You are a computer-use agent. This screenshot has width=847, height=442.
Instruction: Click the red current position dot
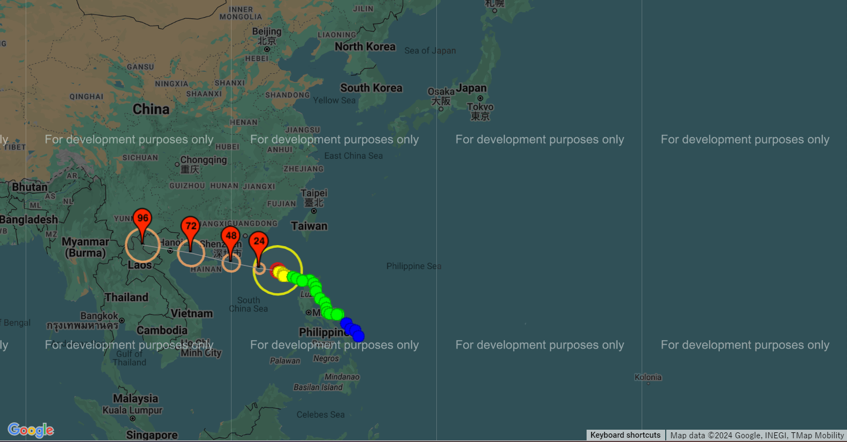[x=276, y=269]
